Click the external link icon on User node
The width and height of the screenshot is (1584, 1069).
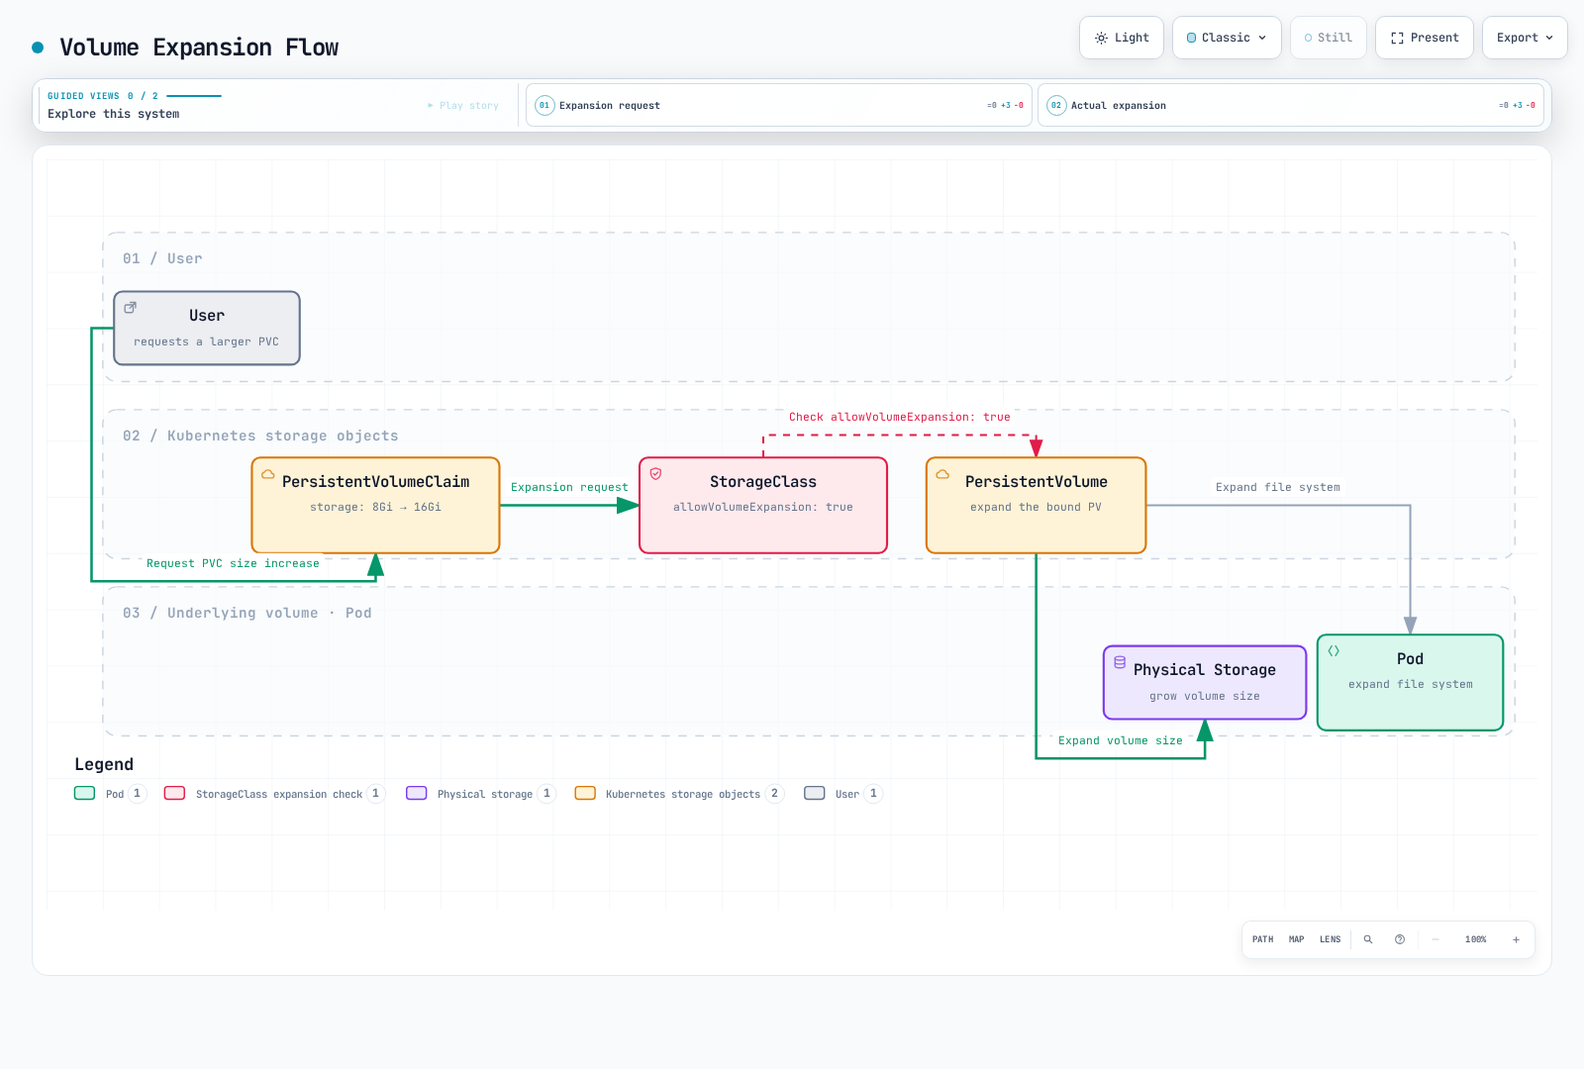click(x=130, y=308)
